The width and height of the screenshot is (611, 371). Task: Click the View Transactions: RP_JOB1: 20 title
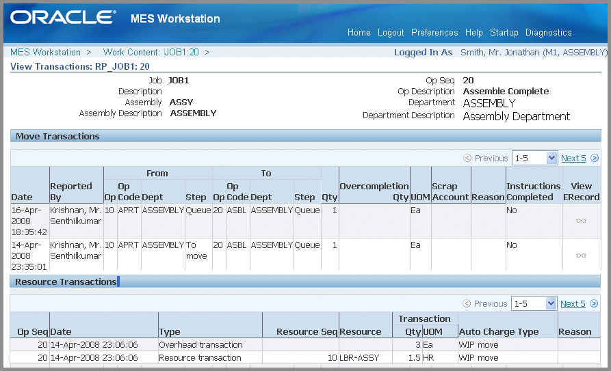pyautogui.click(x=80, y=66)
